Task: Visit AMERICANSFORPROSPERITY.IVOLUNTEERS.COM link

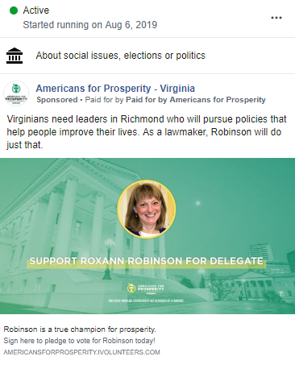Action: 81,352
